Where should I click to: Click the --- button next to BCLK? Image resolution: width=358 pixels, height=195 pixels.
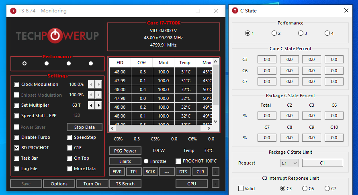point(167,172)
